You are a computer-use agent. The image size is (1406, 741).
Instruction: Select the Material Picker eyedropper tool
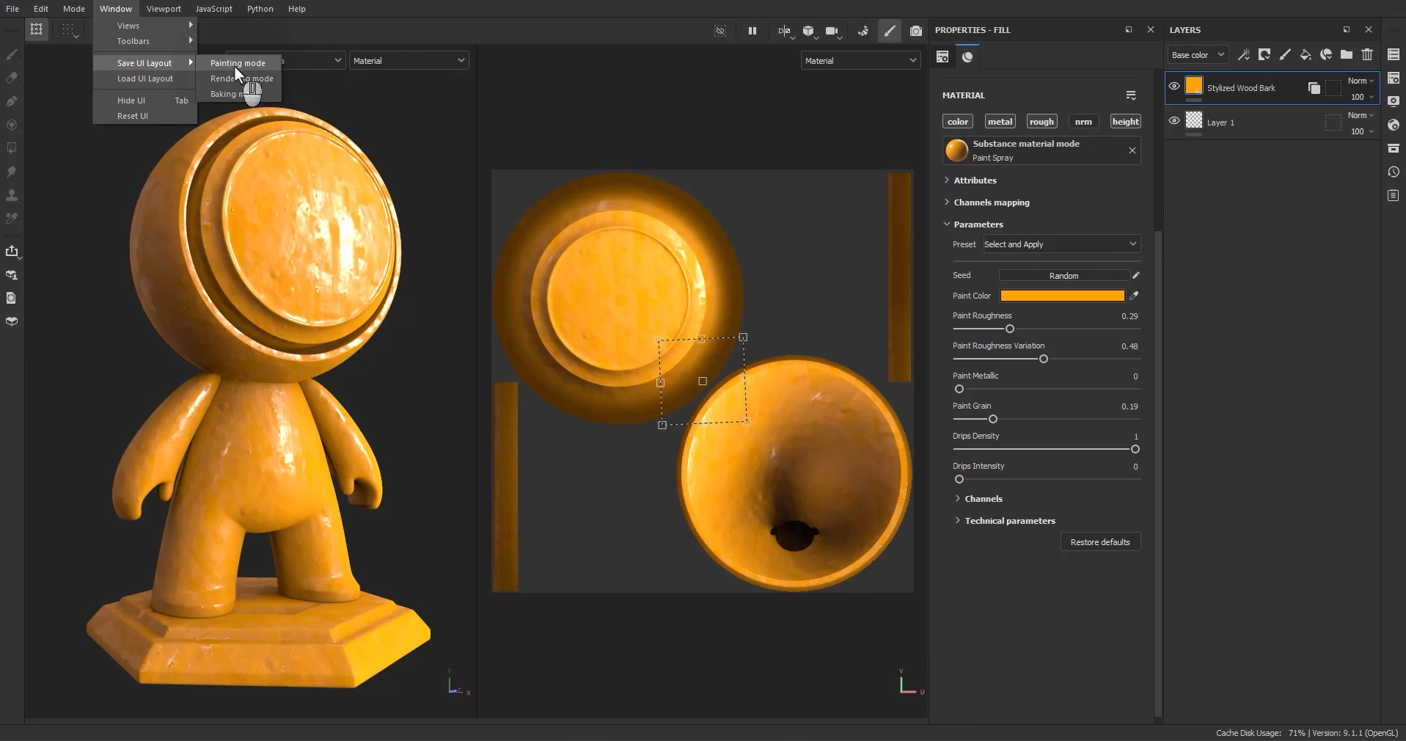pyautogui.click(x=12, y=219)
